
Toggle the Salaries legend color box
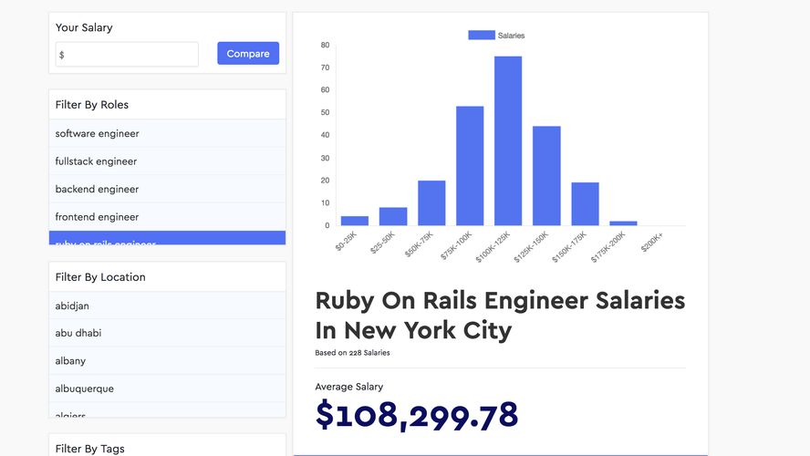pos(481,36)
